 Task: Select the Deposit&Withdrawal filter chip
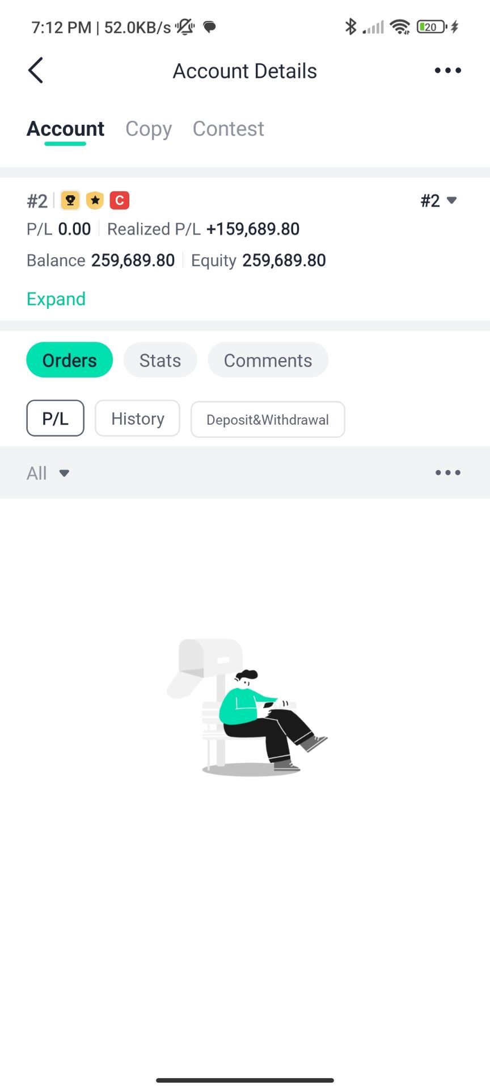268,420
